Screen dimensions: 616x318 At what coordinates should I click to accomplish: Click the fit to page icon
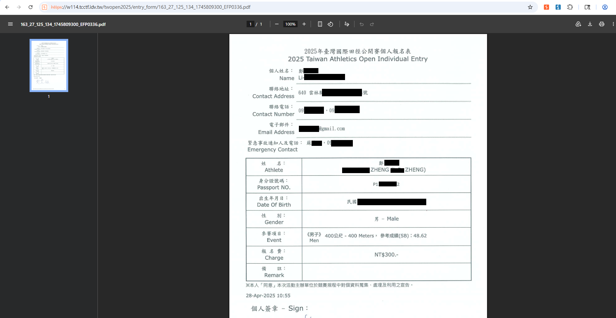[x=320, y=24]
